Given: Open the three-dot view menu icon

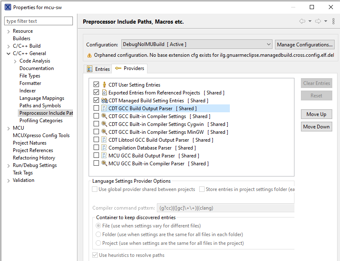Looking at the screenshot, I should (x=333, y=21).
